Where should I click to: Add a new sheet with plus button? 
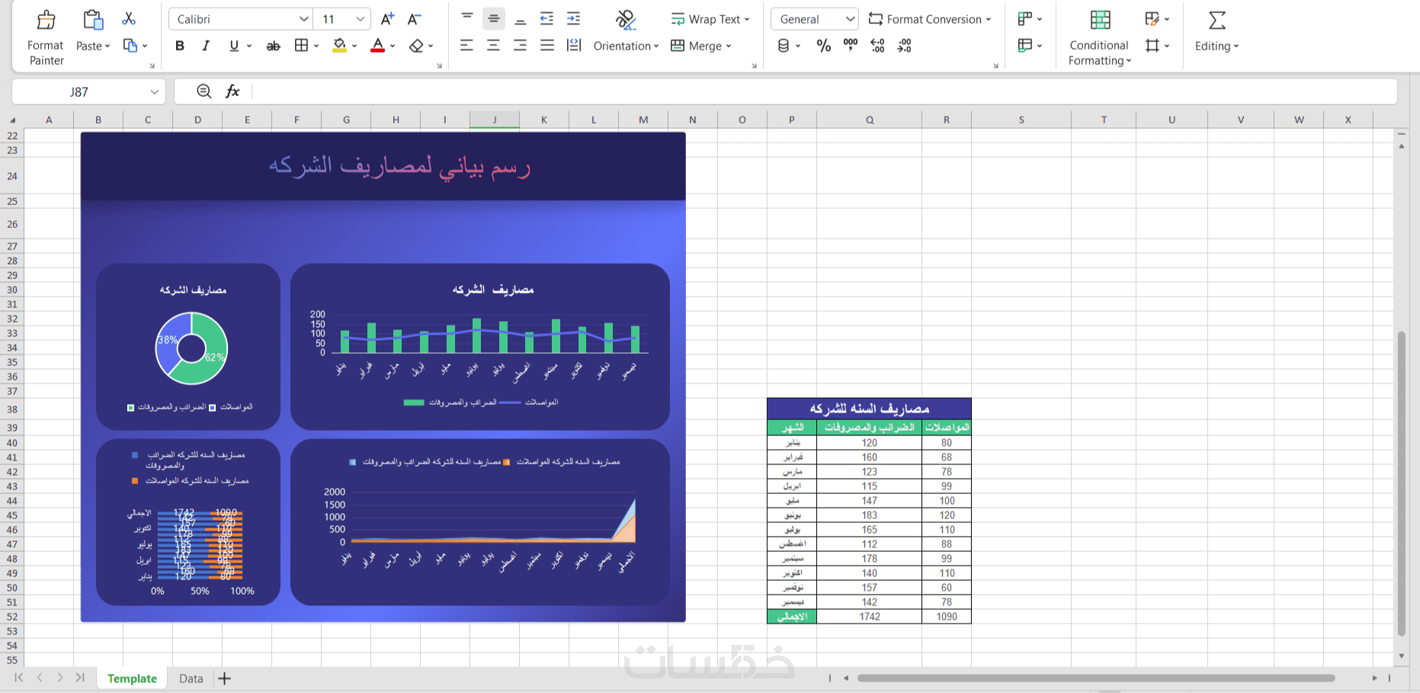224,679
